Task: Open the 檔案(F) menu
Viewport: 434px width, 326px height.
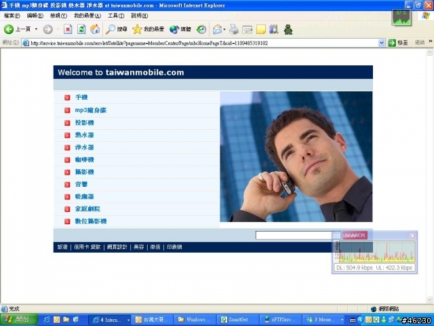Action: 12,16
